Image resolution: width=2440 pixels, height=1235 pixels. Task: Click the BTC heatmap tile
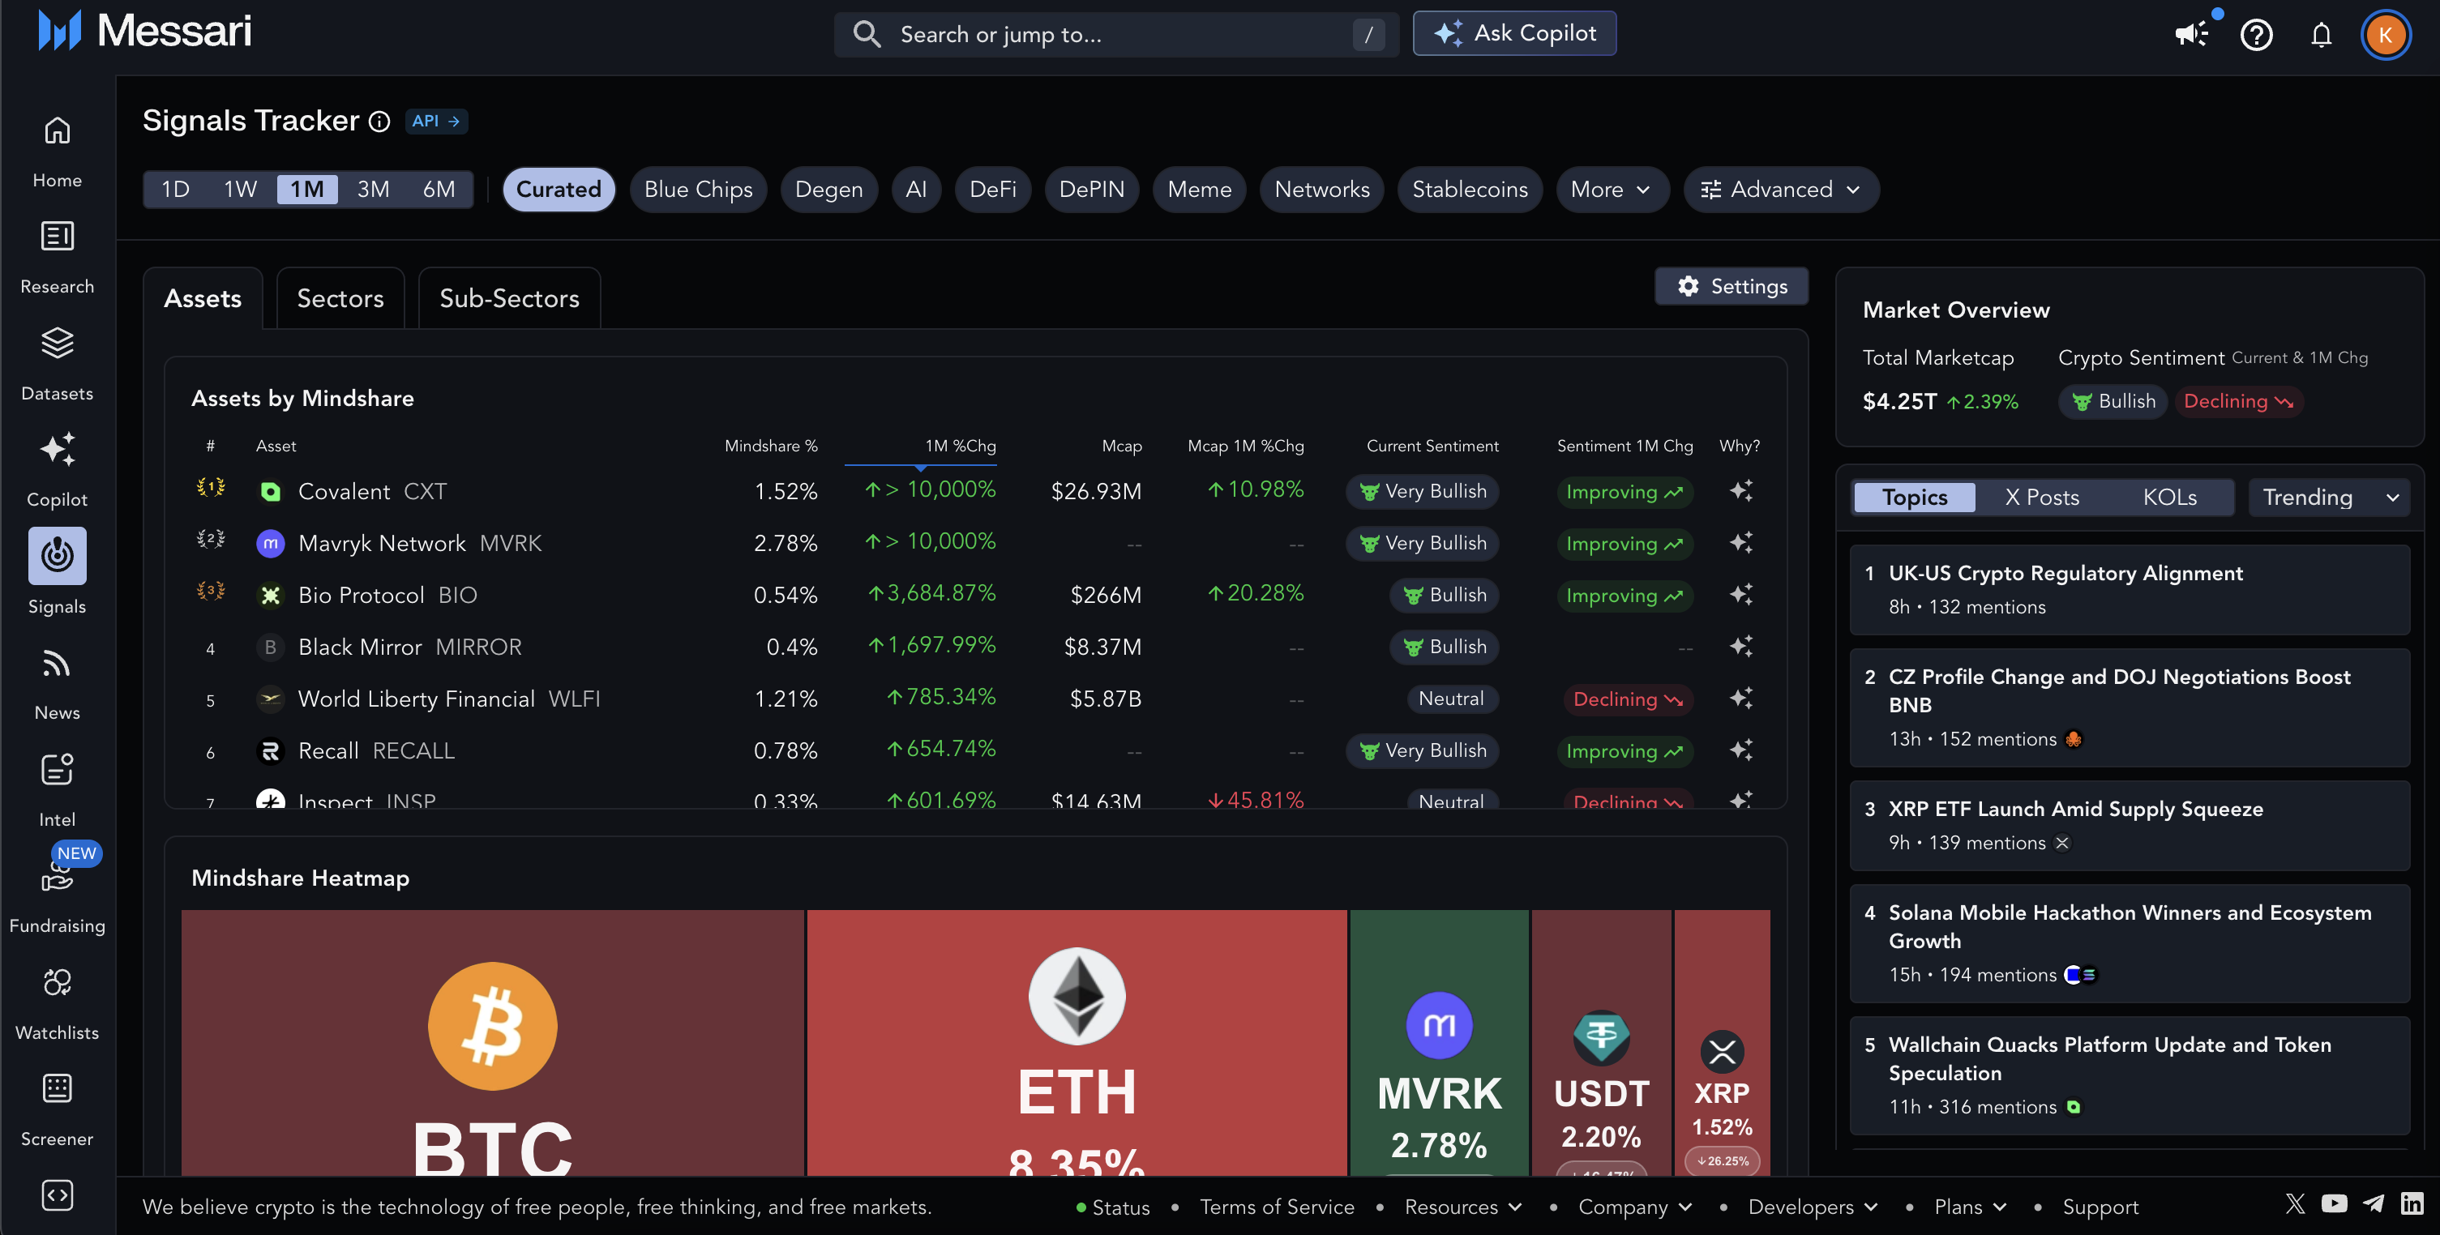493,1042
